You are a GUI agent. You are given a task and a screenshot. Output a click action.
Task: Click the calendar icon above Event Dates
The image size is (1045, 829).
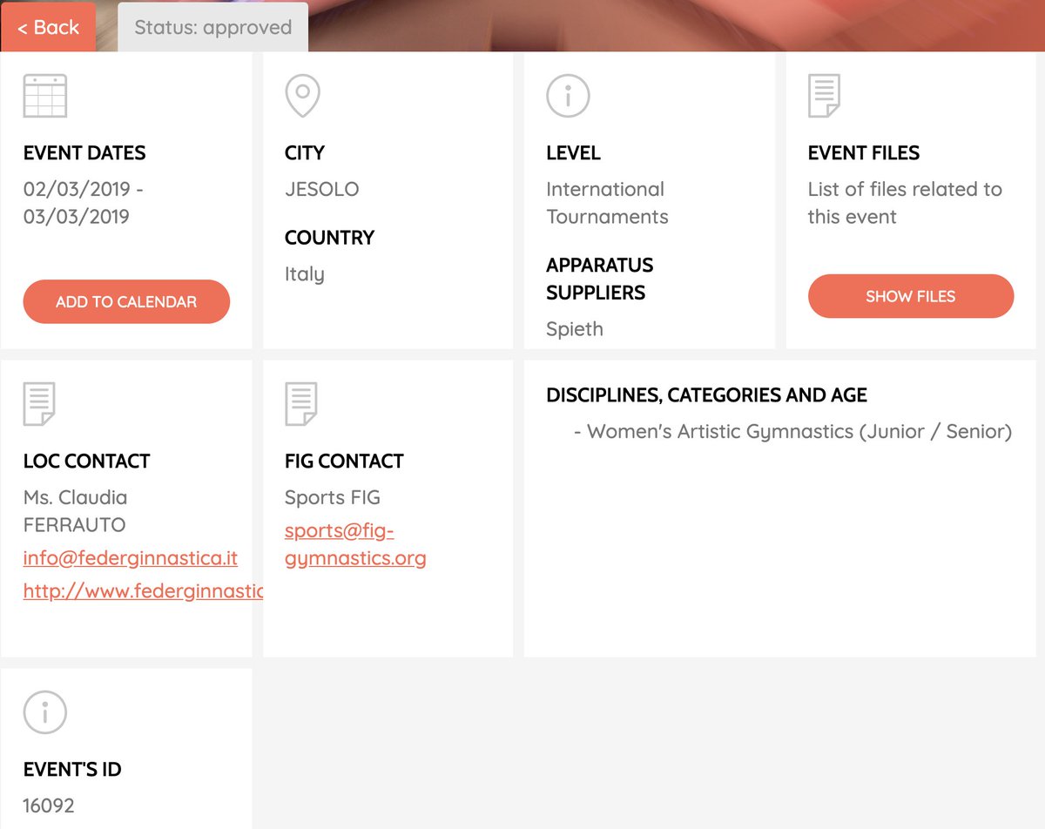click(x=44, y=96)
